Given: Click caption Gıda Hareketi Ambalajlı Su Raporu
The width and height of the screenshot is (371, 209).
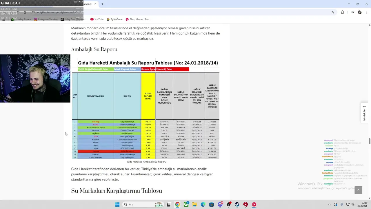Looking at the screenshot, I should [146, 162].
